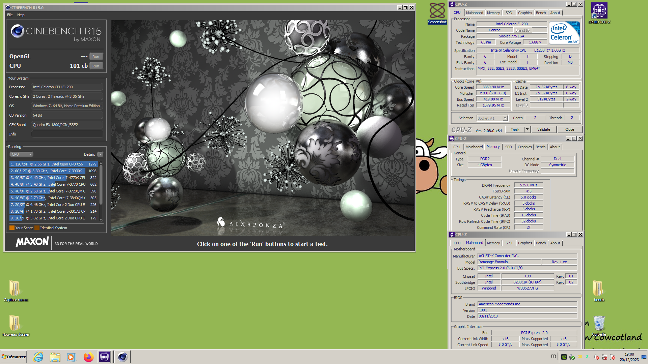Click the 'Your Score' orange swatch

[12, 228]
